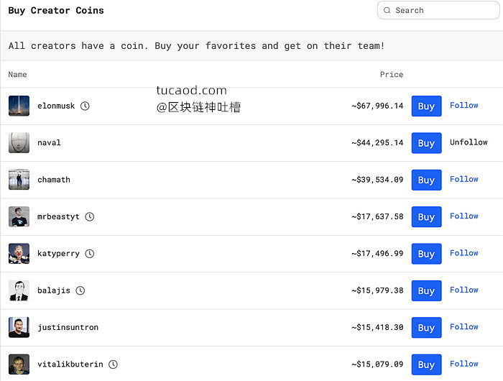The width and height of the screenshot is (503, 381).
Task: Open the mrbeastyt profile name
Action: pos(58,216)
